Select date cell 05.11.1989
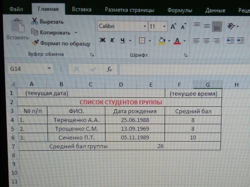 [x=135, y=138]
